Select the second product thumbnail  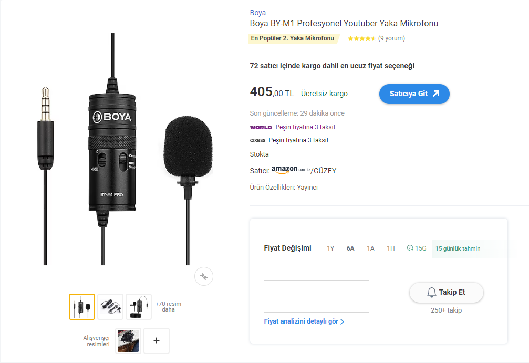[110, 307]
